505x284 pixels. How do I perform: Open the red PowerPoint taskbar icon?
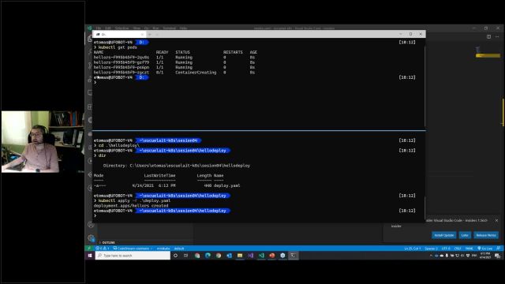click(x=272, y=256)
